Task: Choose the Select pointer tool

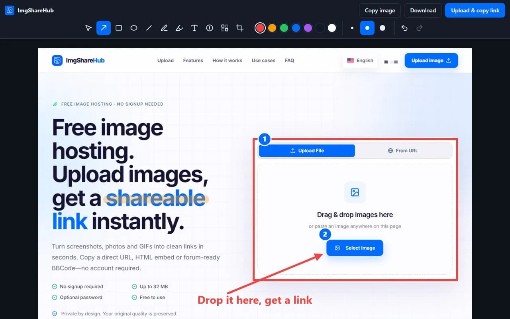Action: coord(88,28)
